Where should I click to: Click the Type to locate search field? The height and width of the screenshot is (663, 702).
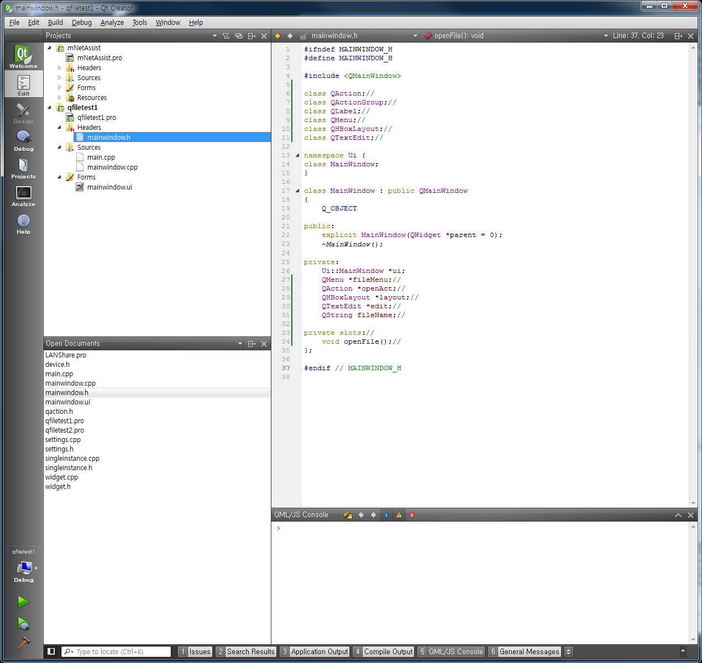(x=116, y=652)
